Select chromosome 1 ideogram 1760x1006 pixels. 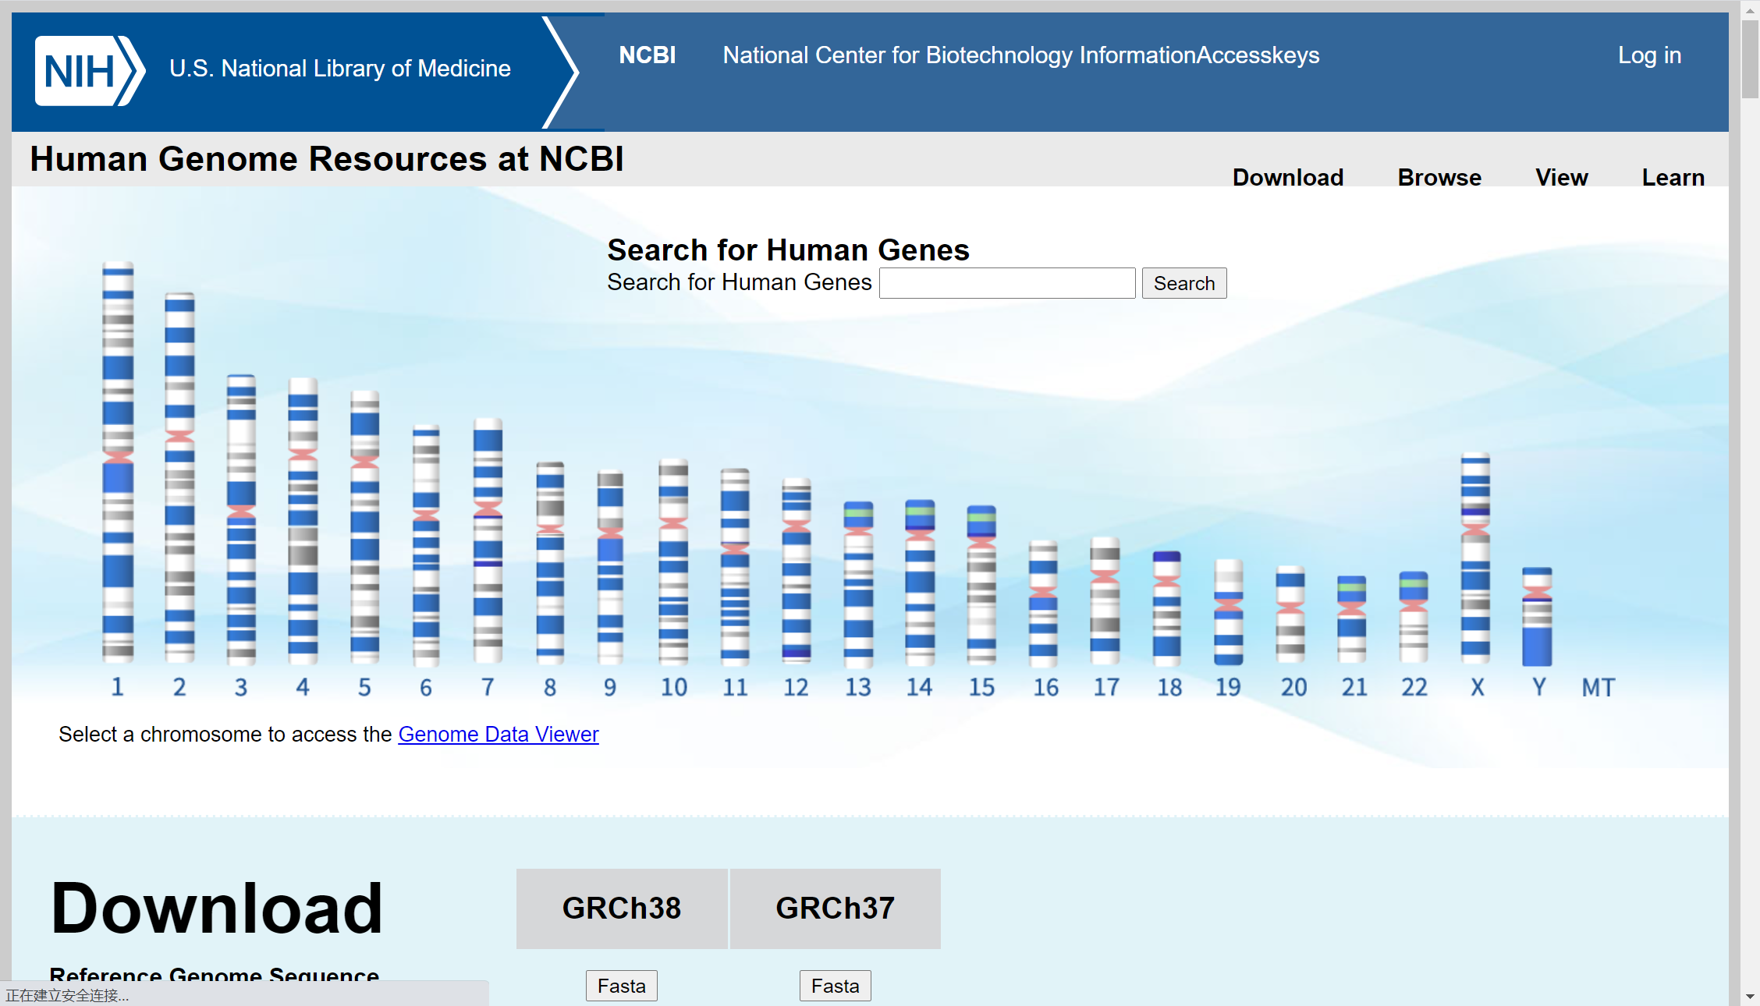(x=118, y=462)
